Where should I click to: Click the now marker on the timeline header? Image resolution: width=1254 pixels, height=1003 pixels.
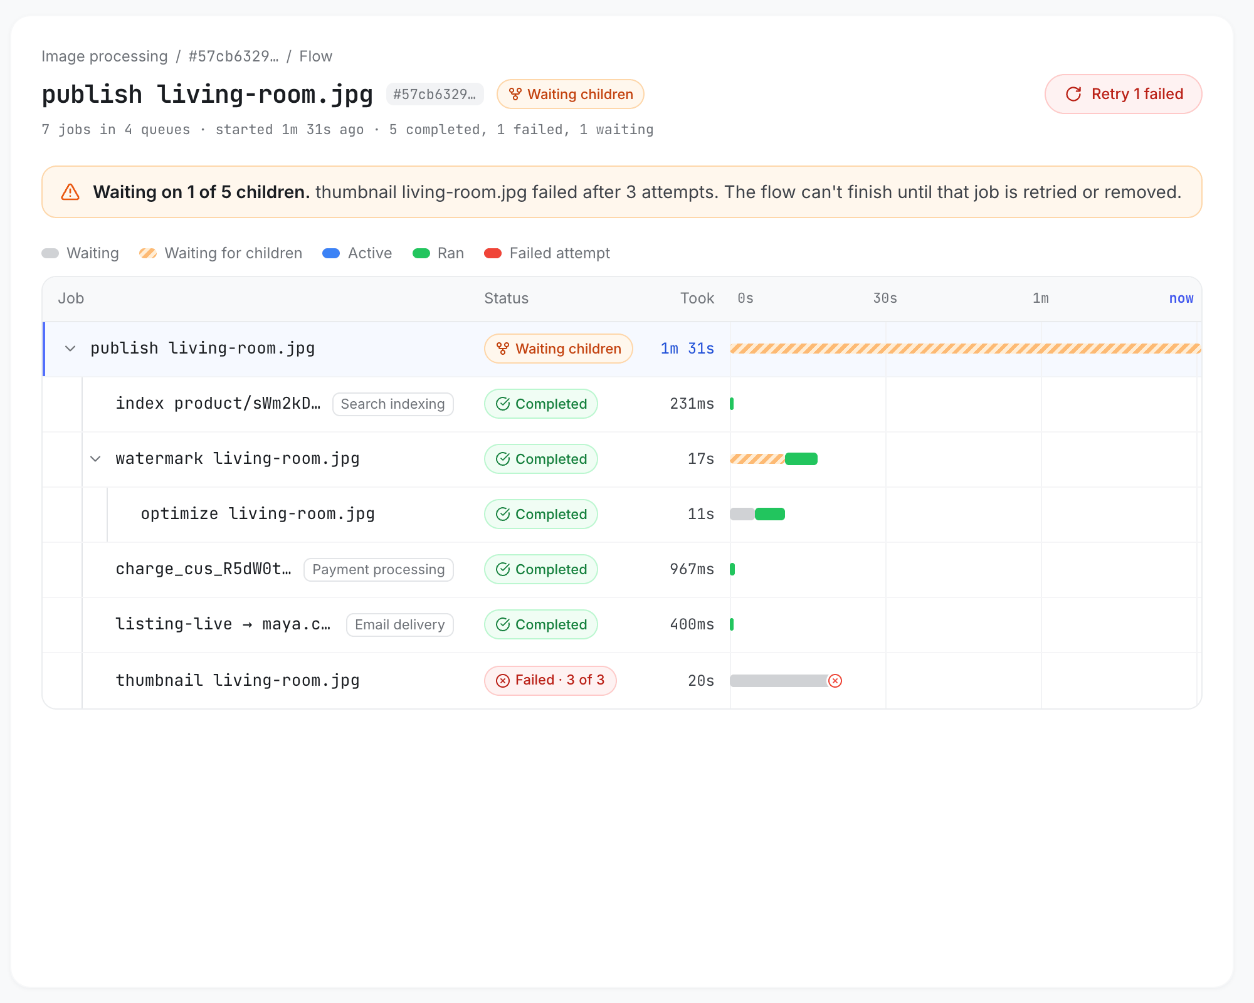pos(1181,298)
